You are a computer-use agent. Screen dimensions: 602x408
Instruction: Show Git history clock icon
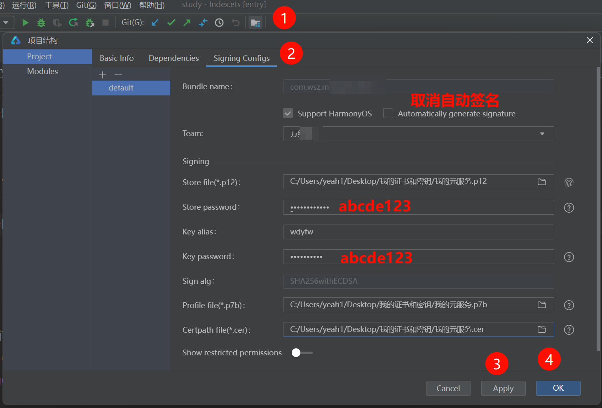219,23
